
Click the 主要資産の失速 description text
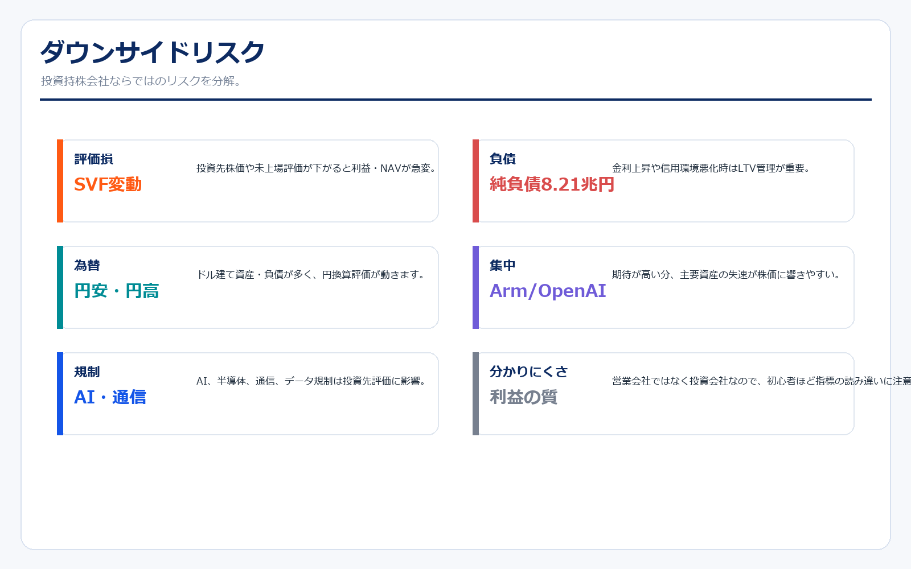(x=727, y=274)
